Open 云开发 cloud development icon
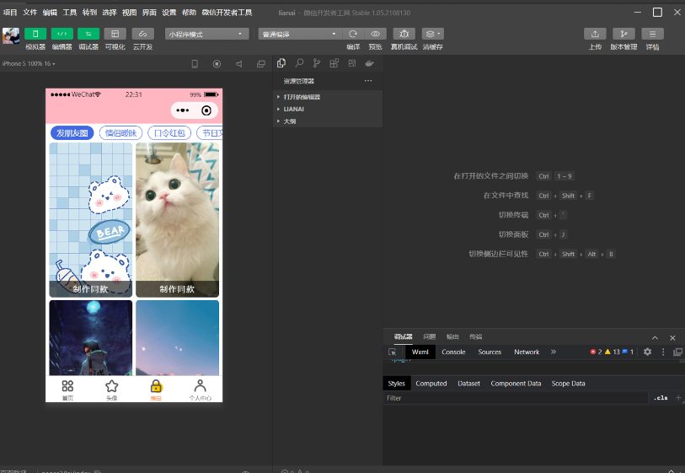The width and height of the screenshot is (685, 473). pos(142,34)
